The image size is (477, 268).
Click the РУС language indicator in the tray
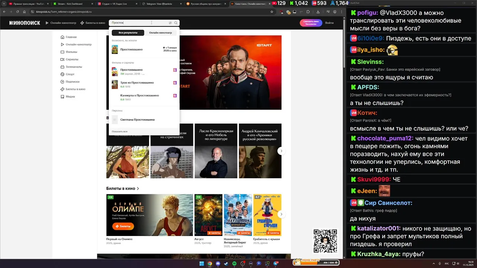point(447,264)
